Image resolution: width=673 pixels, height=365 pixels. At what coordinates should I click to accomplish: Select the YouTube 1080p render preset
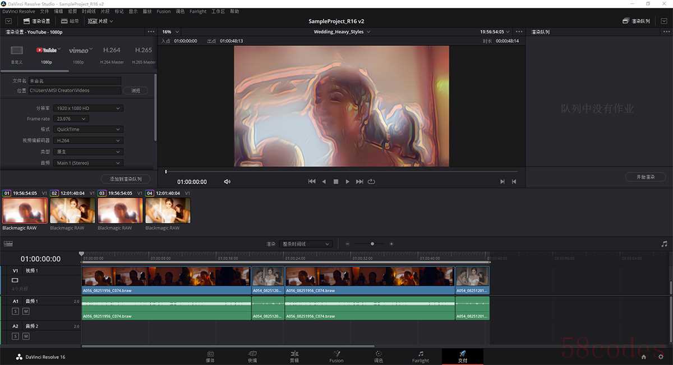tap(47, 51)
